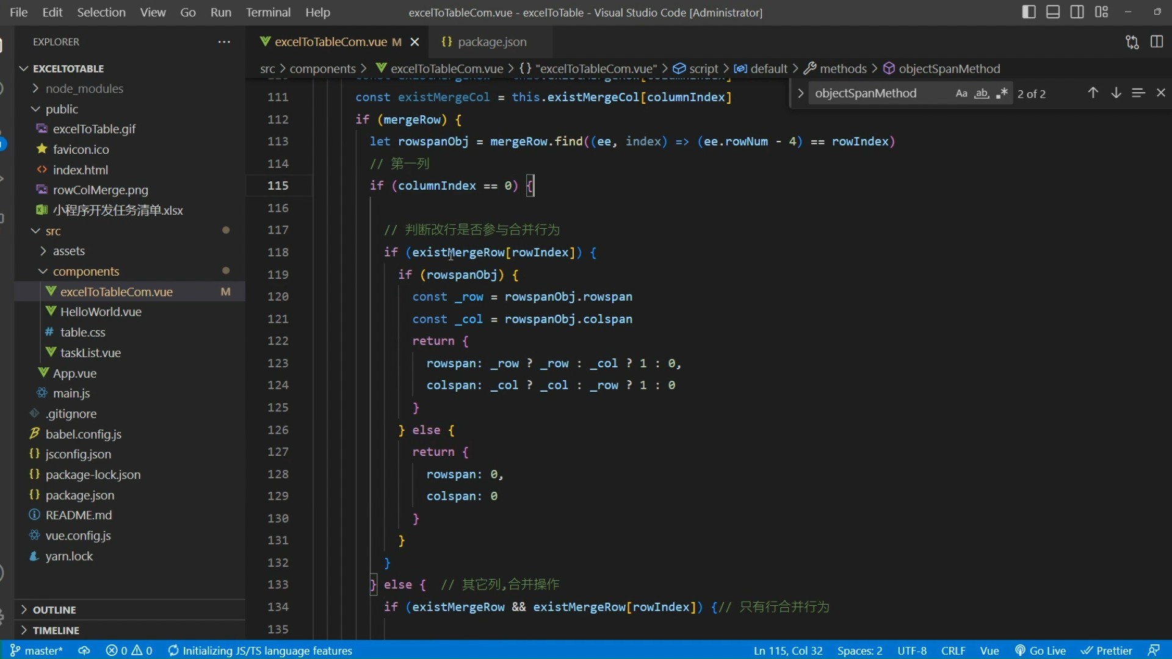Open taskList.vue in the explorer
This screenshot has width=1172, height=659.
pos(90,353)
